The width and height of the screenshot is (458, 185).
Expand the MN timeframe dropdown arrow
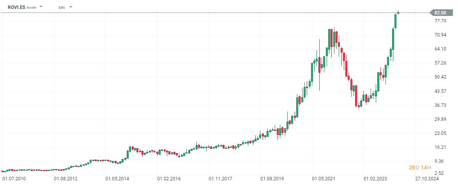(71, 7)
